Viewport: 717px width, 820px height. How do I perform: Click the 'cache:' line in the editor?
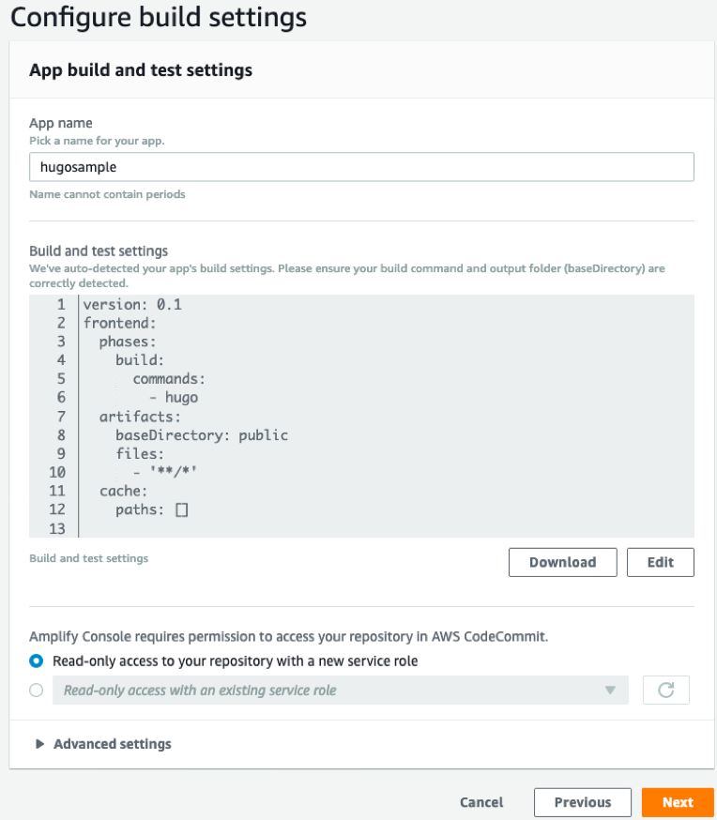click(124, 492)
